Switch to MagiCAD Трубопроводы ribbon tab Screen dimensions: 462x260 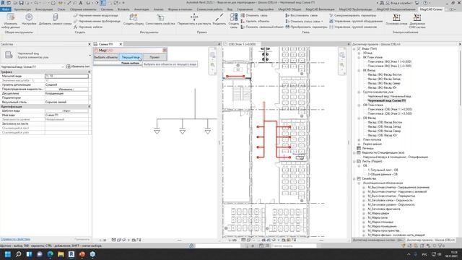(x=355, y=9)
